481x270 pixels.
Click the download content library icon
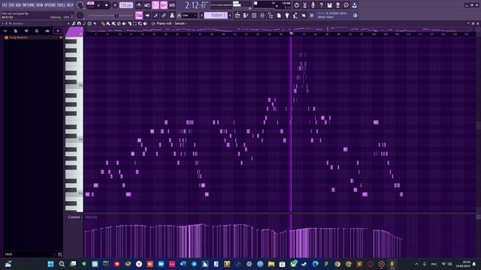point(354,5)
